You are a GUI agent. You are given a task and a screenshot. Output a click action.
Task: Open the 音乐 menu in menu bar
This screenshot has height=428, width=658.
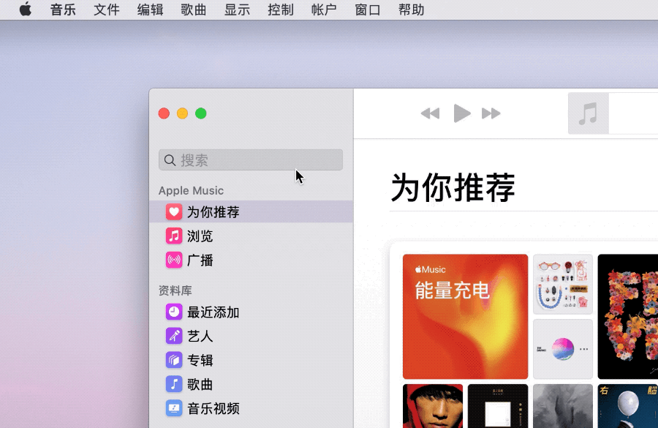click(63, 10)
